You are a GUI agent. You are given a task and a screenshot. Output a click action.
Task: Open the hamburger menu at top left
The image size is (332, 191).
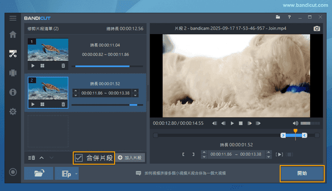point(13,18)
